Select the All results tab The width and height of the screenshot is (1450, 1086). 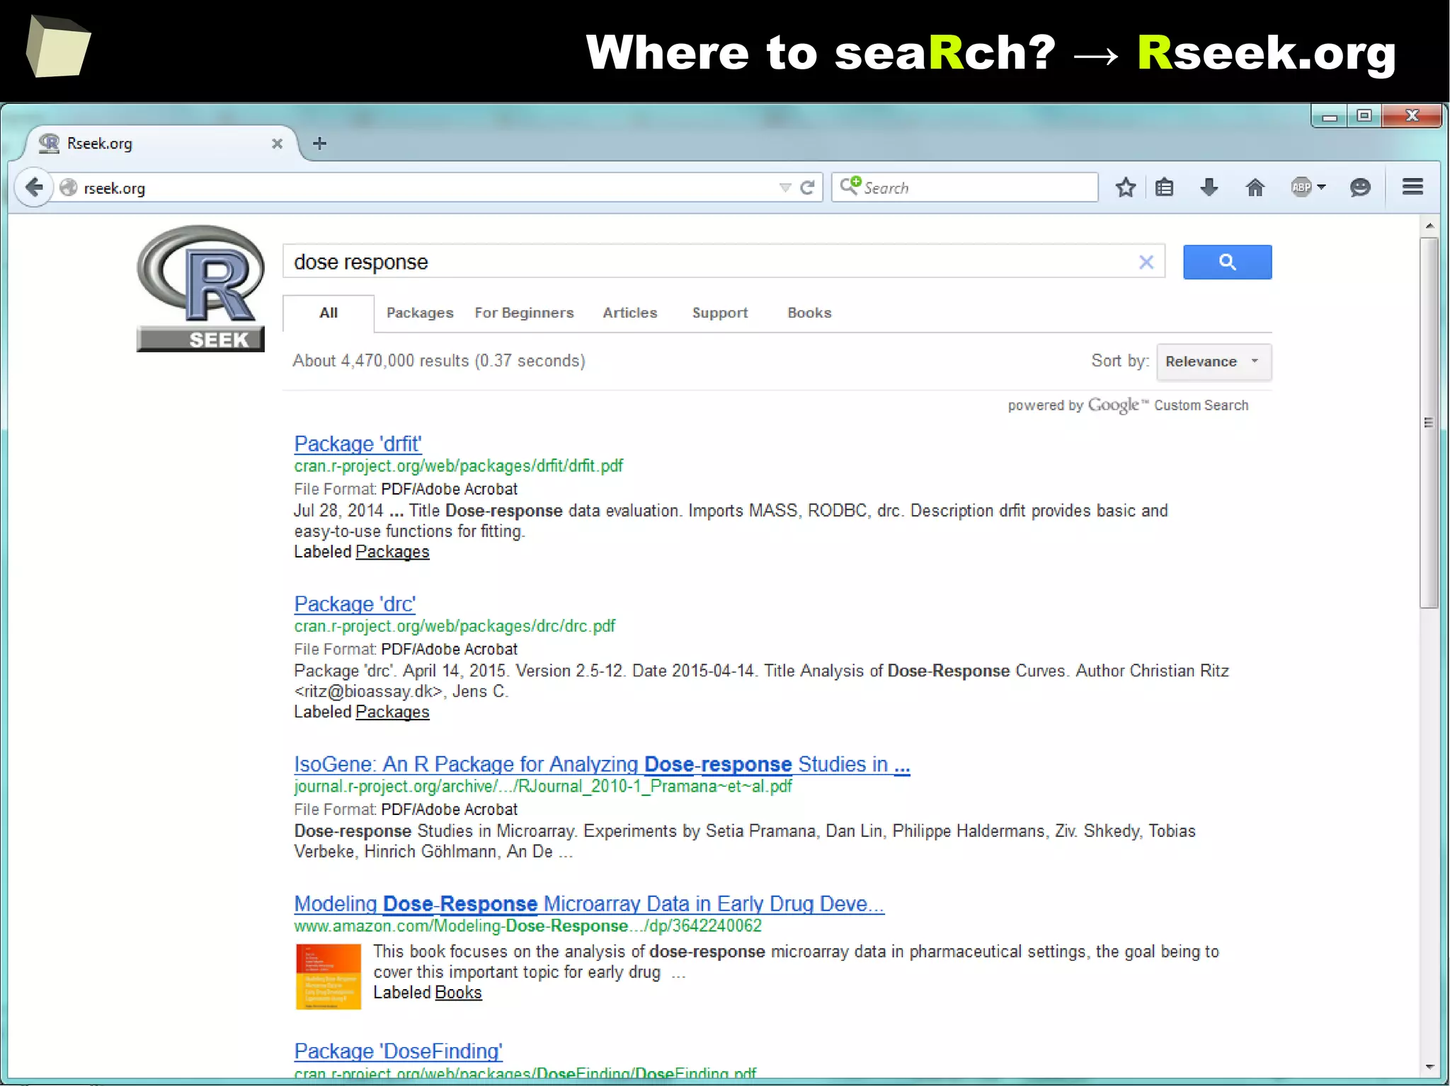pos(329,313)
